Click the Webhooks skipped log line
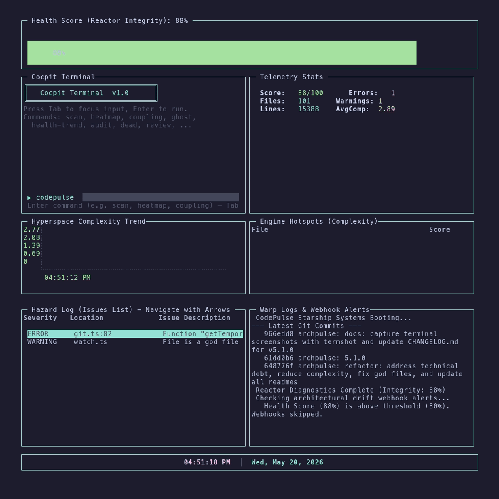The height and width of the screenshot is (499, 499). (287, 414)
